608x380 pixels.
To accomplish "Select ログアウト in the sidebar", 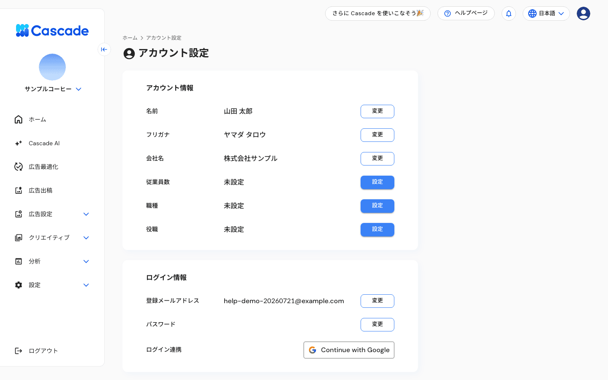I will pos(43,351).
